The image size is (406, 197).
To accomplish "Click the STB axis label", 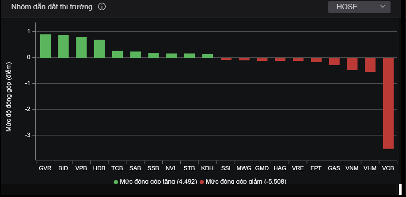I will click(x=189, y=168).
